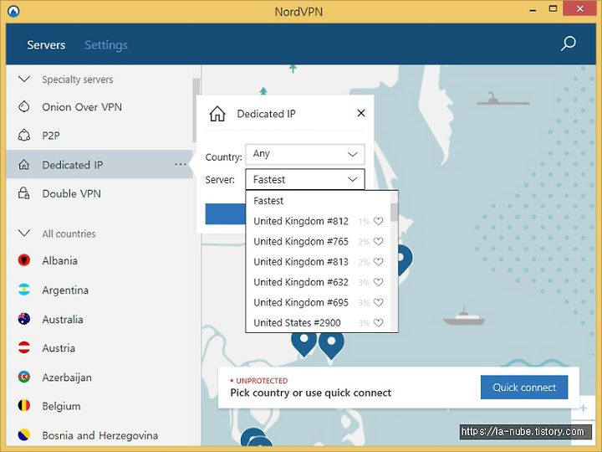This screenshot has width=602, height=452.
Task: Click the right map pin of the pair below the list
Action: pos(331,345)
